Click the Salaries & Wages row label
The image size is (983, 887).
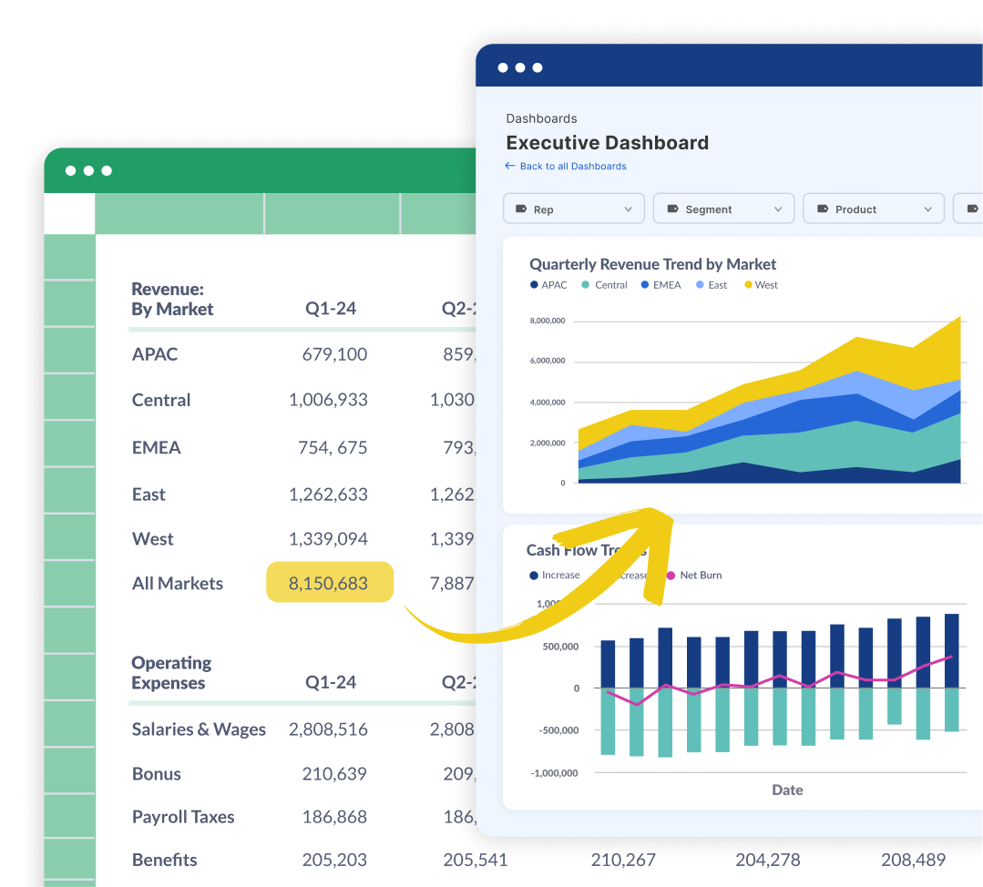click(x=199, y=729)
